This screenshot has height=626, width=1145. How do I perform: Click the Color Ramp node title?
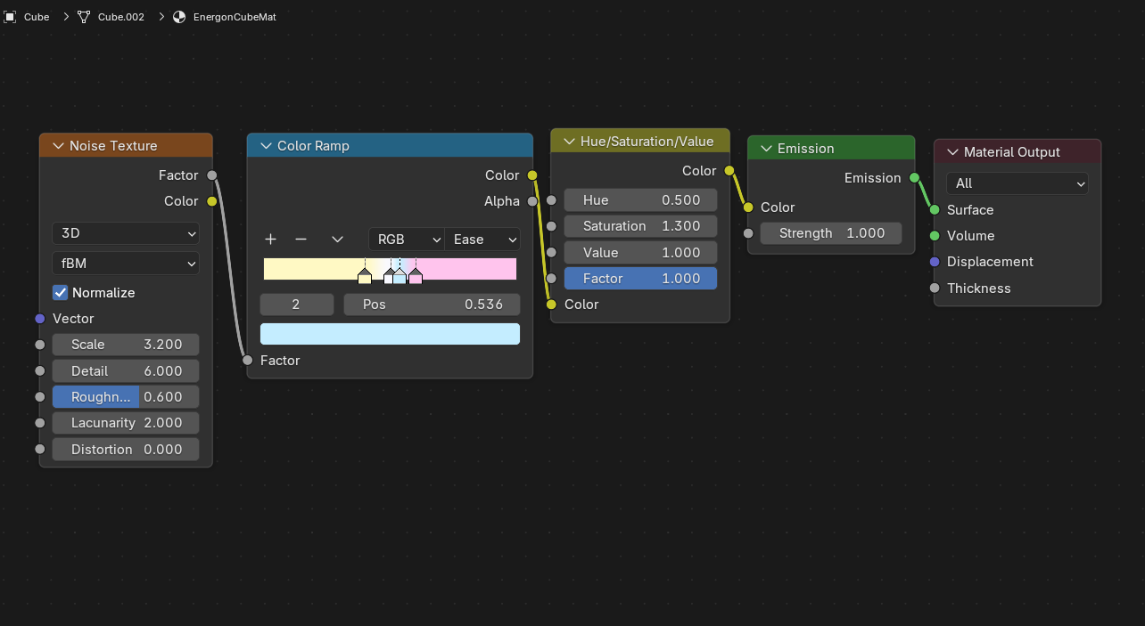pos(313,146)
